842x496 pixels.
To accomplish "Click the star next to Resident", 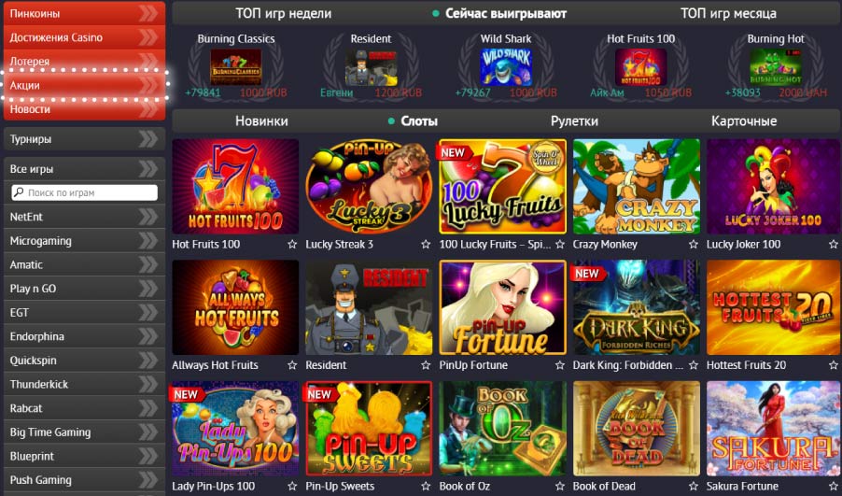I will click(426, 365).
